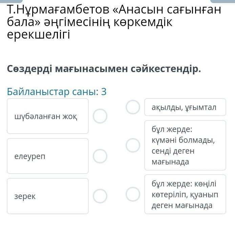
Task: Click the көңілі көтеріліп, қуанып meaning card
Action: tap(185, 194)
